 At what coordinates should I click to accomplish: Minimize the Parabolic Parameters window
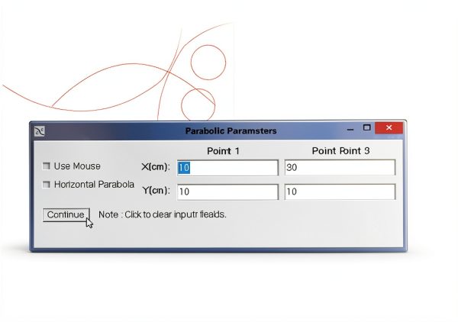[x=350, y=129]
